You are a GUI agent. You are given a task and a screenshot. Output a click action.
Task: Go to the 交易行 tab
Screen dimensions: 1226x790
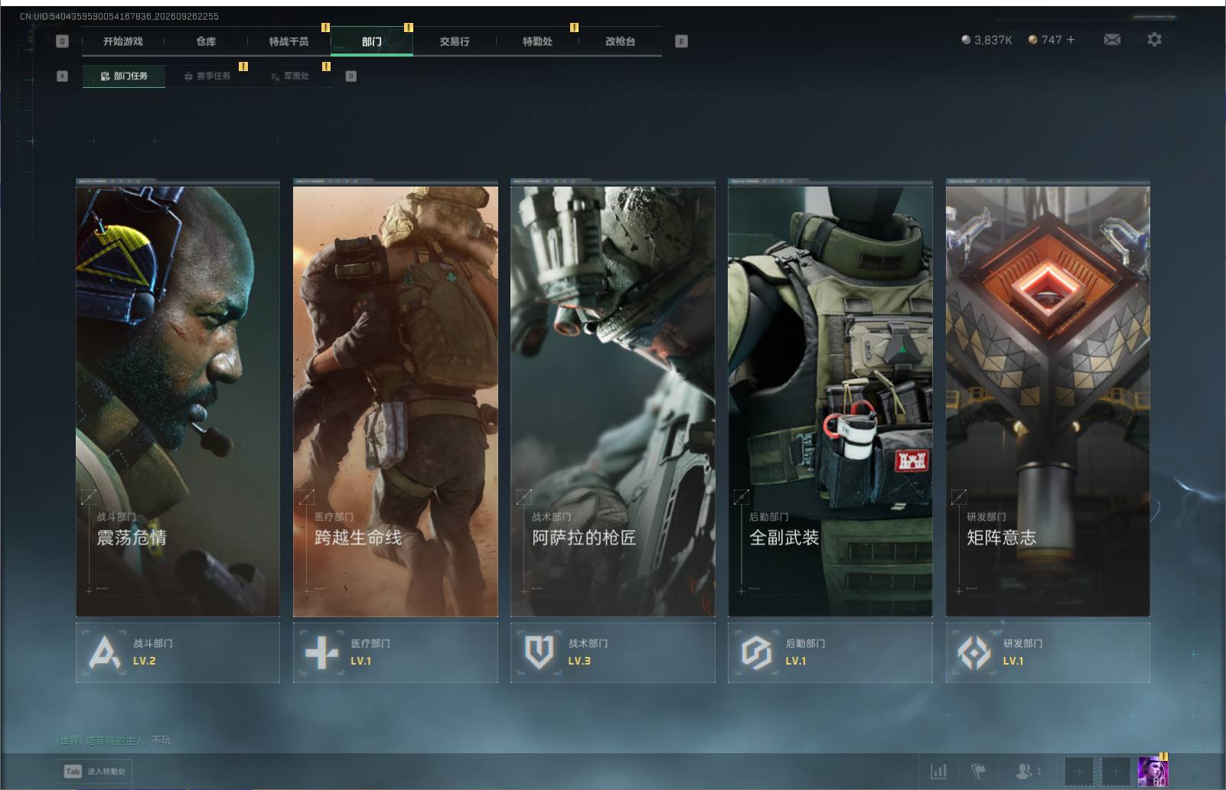[x=455, y=41]
